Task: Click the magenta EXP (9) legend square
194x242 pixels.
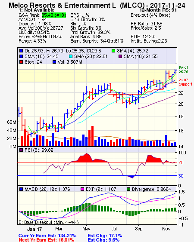Action: click(82, 189)
